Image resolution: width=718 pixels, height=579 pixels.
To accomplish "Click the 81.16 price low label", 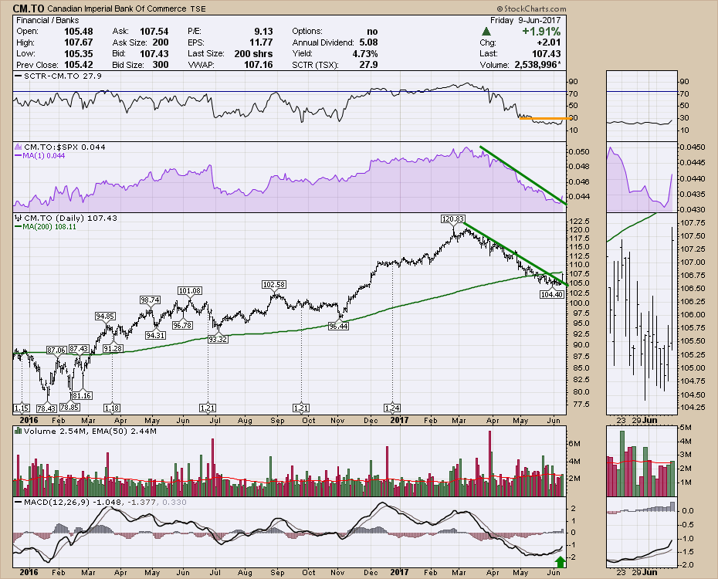I will [x=82, y=395].
